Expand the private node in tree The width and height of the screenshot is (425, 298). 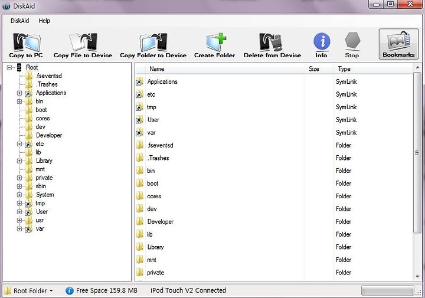[x=19, y=178]
